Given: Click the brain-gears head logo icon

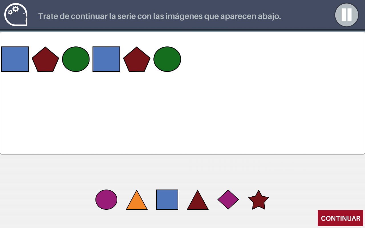Looking at the screenshot, I should tap(16, 15).
